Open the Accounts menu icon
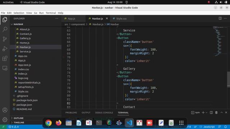 click(x=5, y=110)
